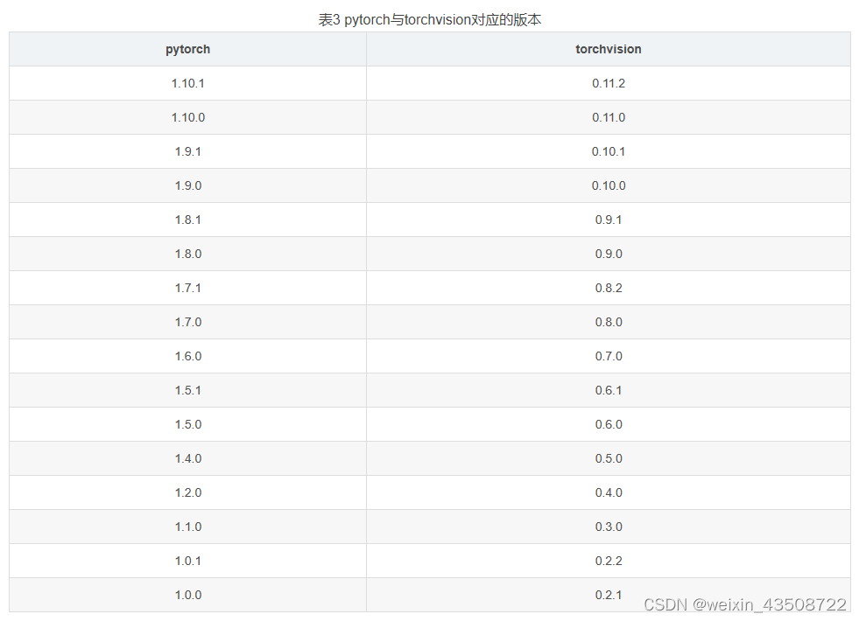Select pytorch version cell '1.5.1'
The image size is (859, 621).
[188, 390]
